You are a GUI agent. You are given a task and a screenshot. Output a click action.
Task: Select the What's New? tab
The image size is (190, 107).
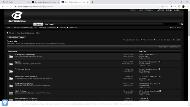tap(49, 24)
